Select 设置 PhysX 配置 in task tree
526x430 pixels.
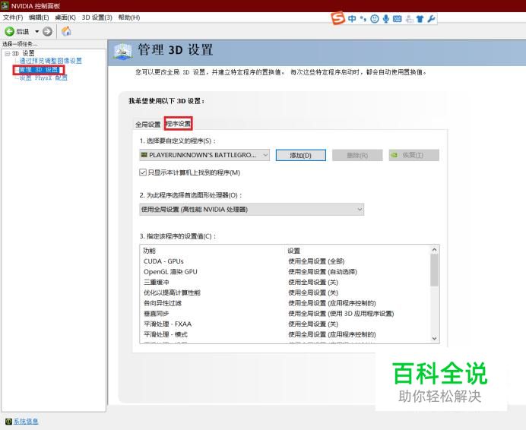(43, 77)
